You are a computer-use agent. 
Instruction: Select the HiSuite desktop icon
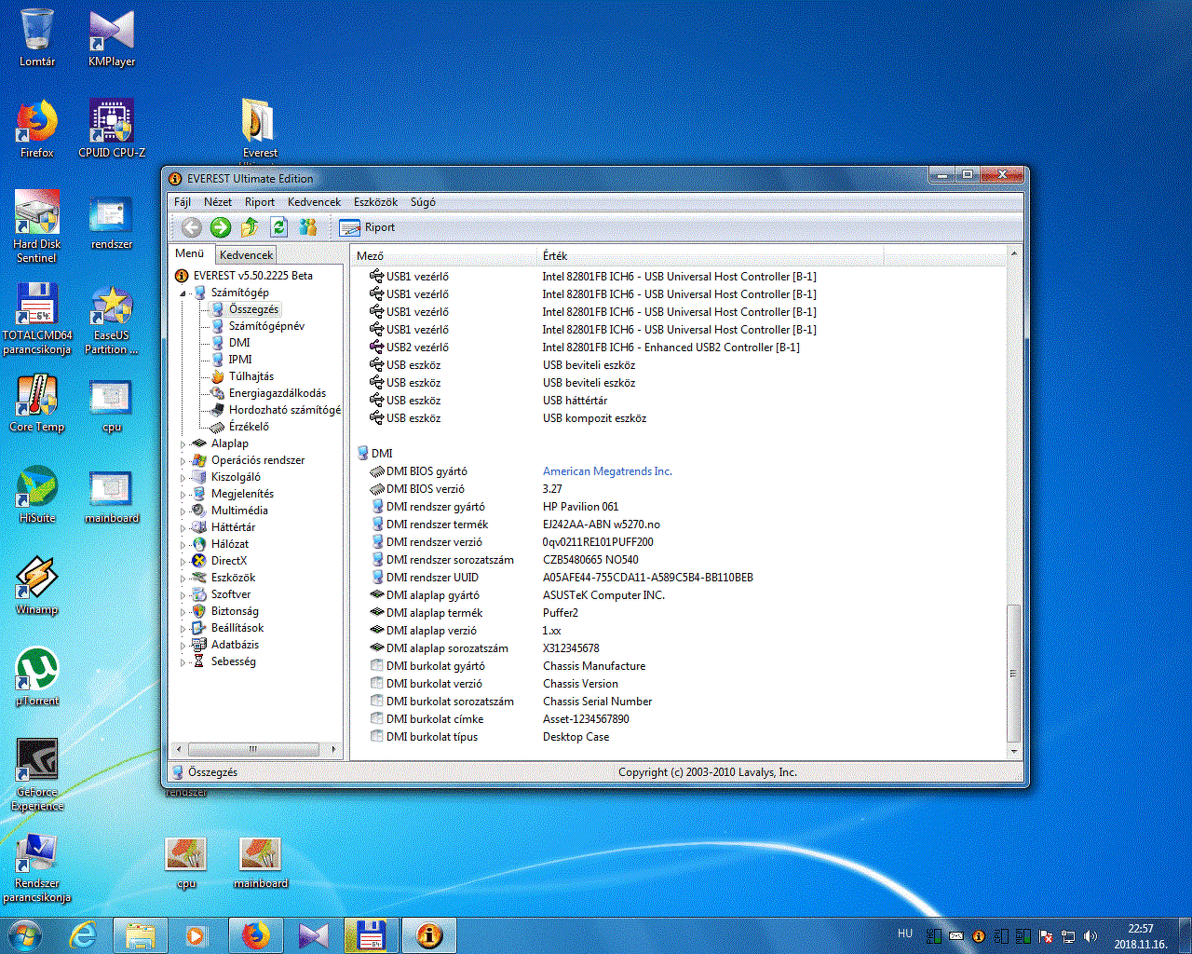point(37,494)
